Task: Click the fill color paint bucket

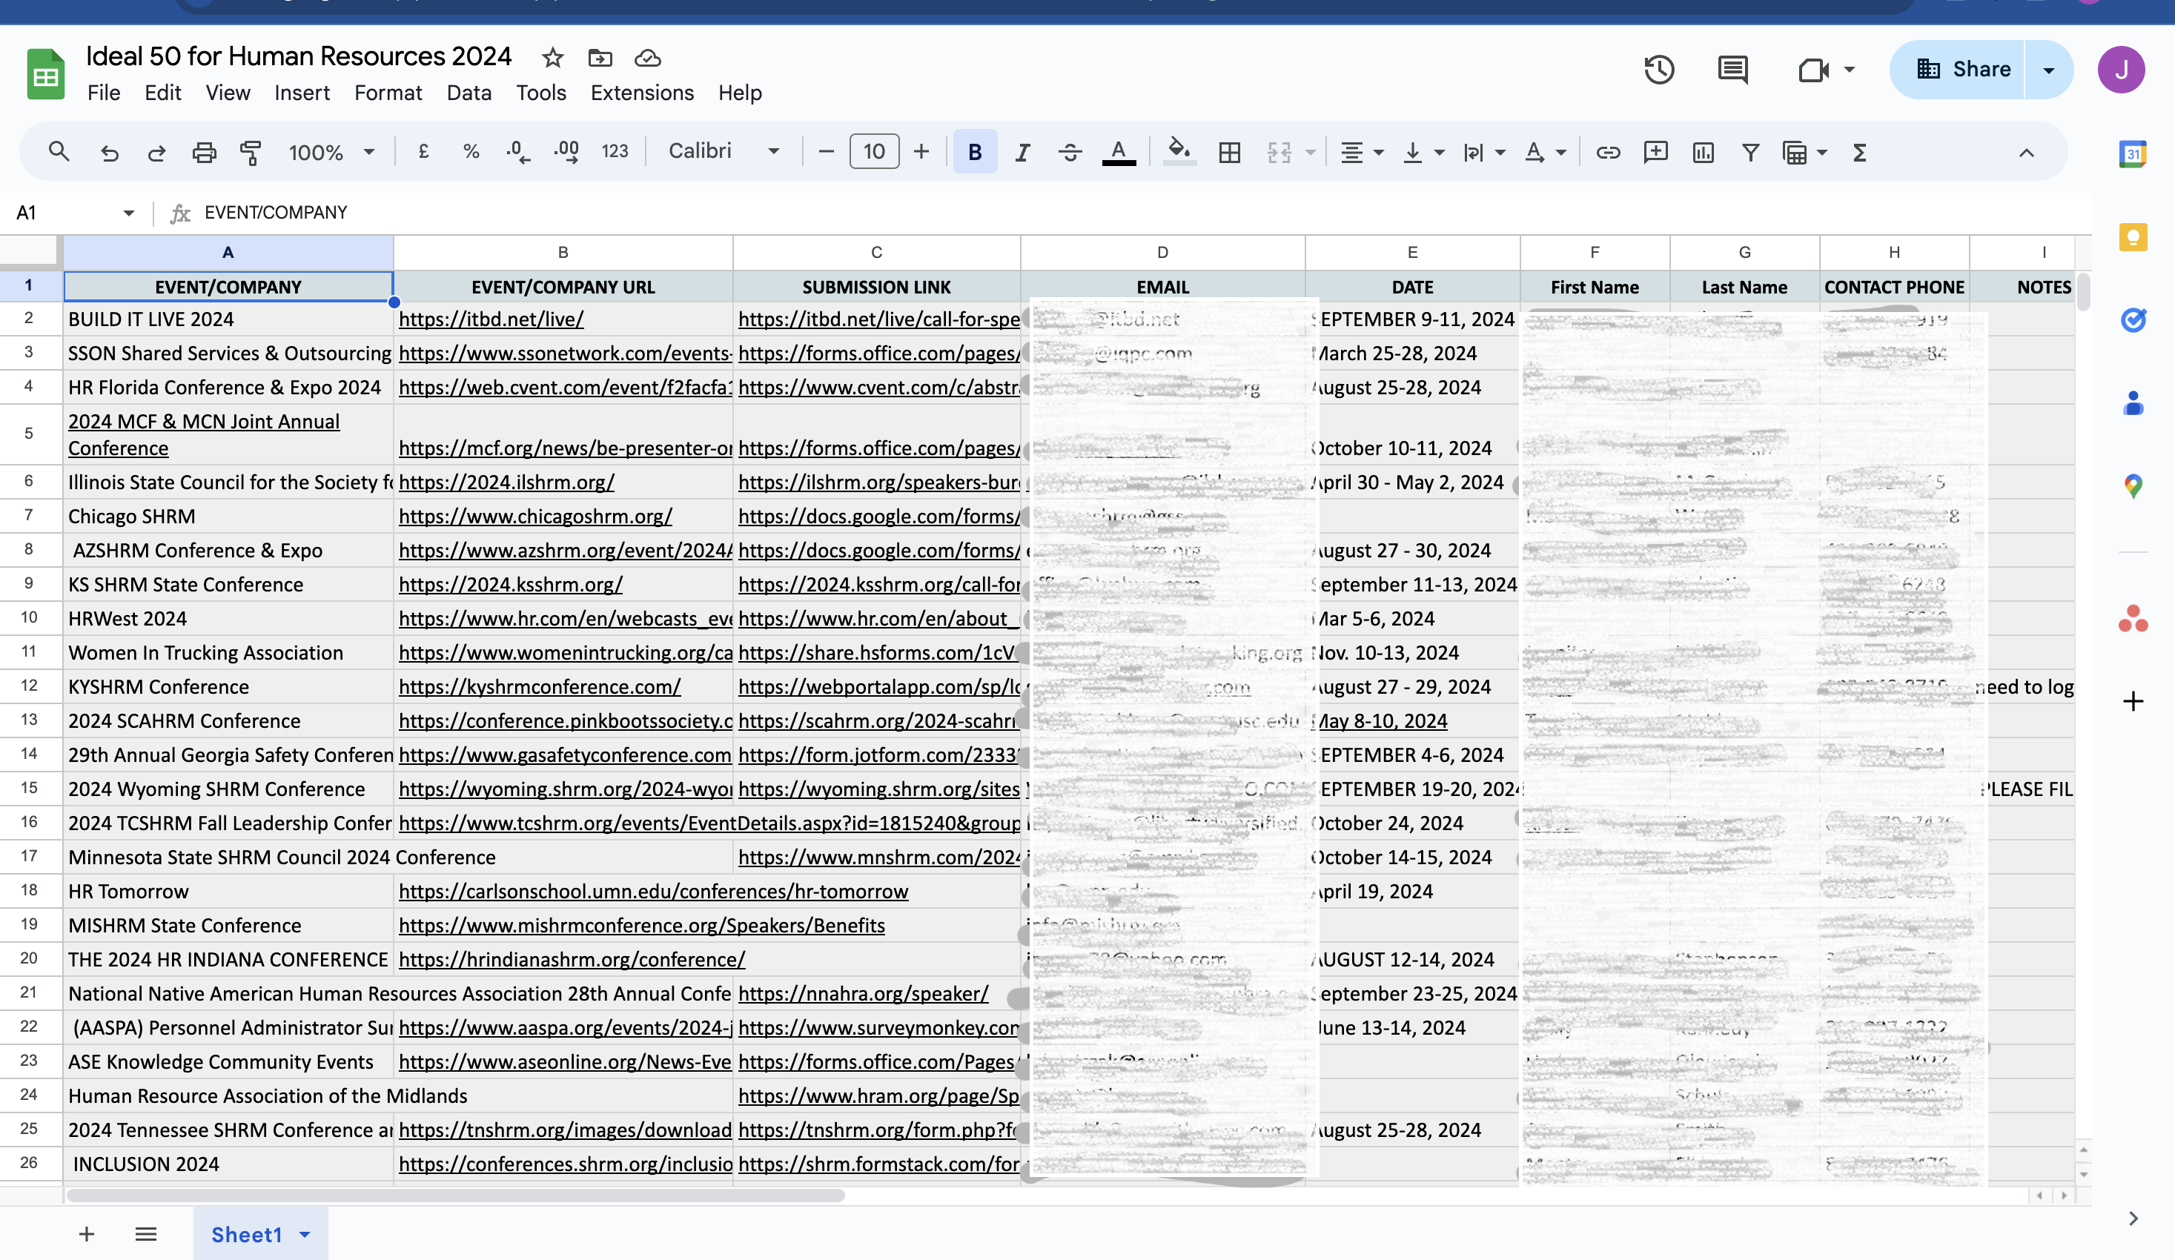Action: point(1178,152)
